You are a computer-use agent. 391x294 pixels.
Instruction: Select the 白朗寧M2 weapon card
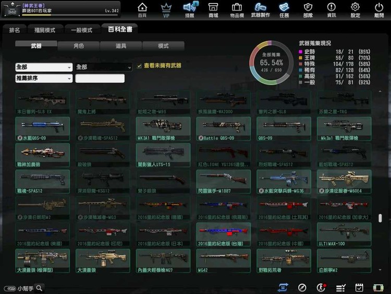344,261
